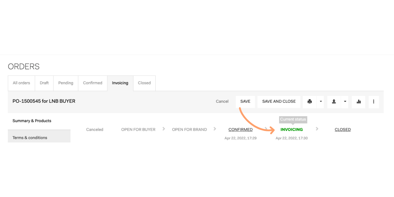Click chevron after OPEN FOR BRAND
This screenshot has height=197, width=394.
tap(215, 129)
